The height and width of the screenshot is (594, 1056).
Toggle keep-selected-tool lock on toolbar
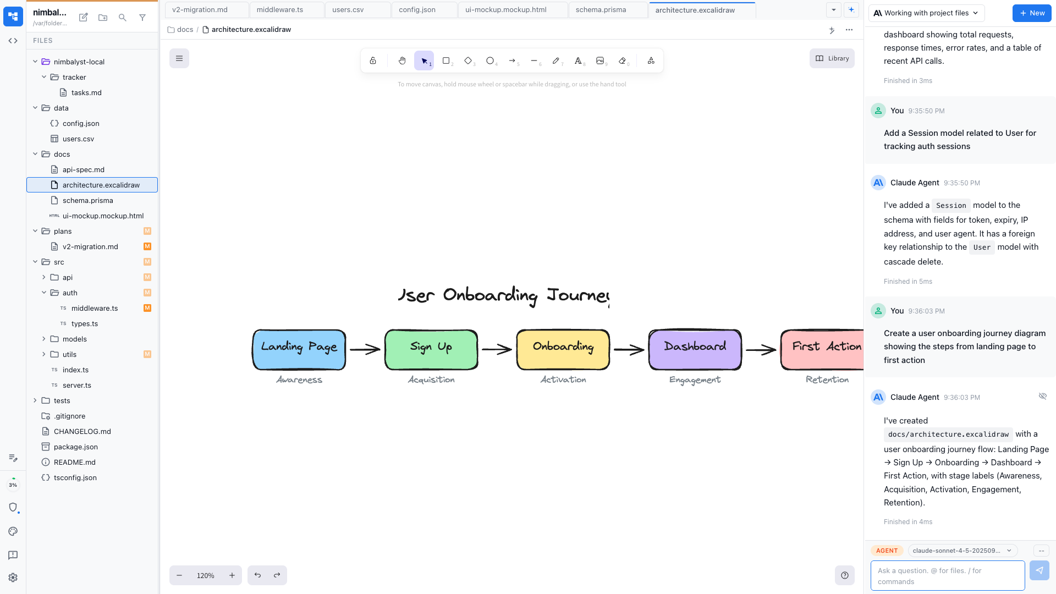coord(373,61)
